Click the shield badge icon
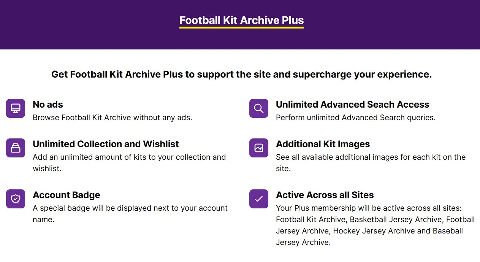This screenshot has width=480, height=262. 16,199
